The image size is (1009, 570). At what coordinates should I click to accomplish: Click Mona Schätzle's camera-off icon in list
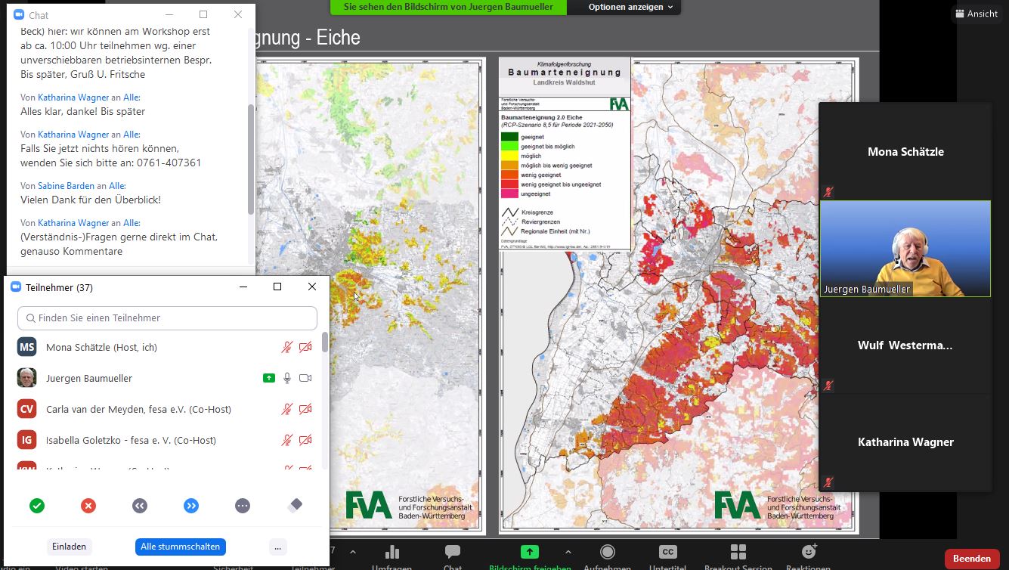[x=305, y=347]
